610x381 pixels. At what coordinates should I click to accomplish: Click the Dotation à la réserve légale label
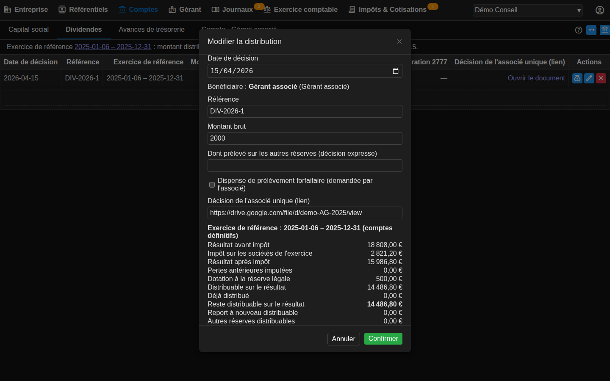point(249,279)
